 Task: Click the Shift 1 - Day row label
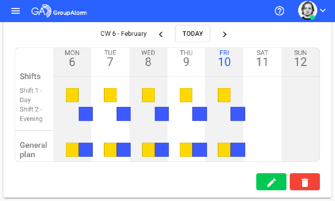(31, 95)
